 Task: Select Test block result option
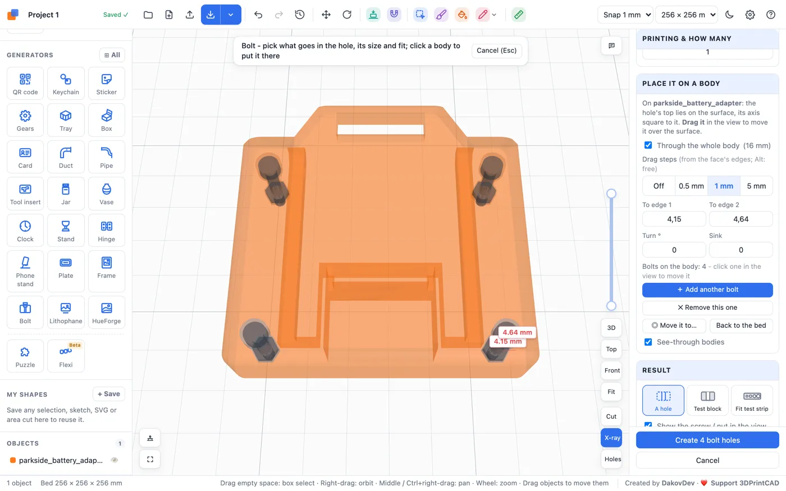pos(707,400)
